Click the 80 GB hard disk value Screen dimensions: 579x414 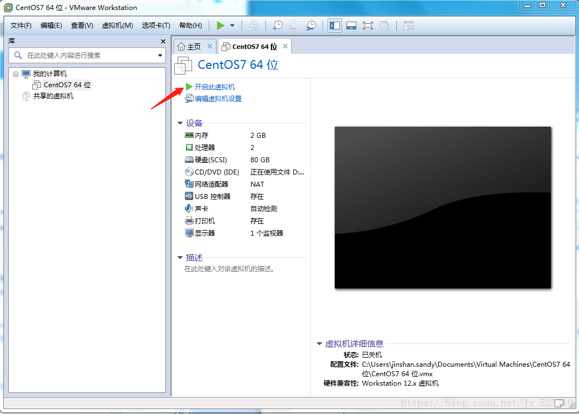click(260, 159)
